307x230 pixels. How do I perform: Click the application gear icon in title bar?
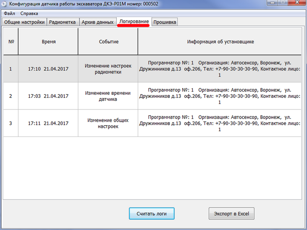click(4, 4)
